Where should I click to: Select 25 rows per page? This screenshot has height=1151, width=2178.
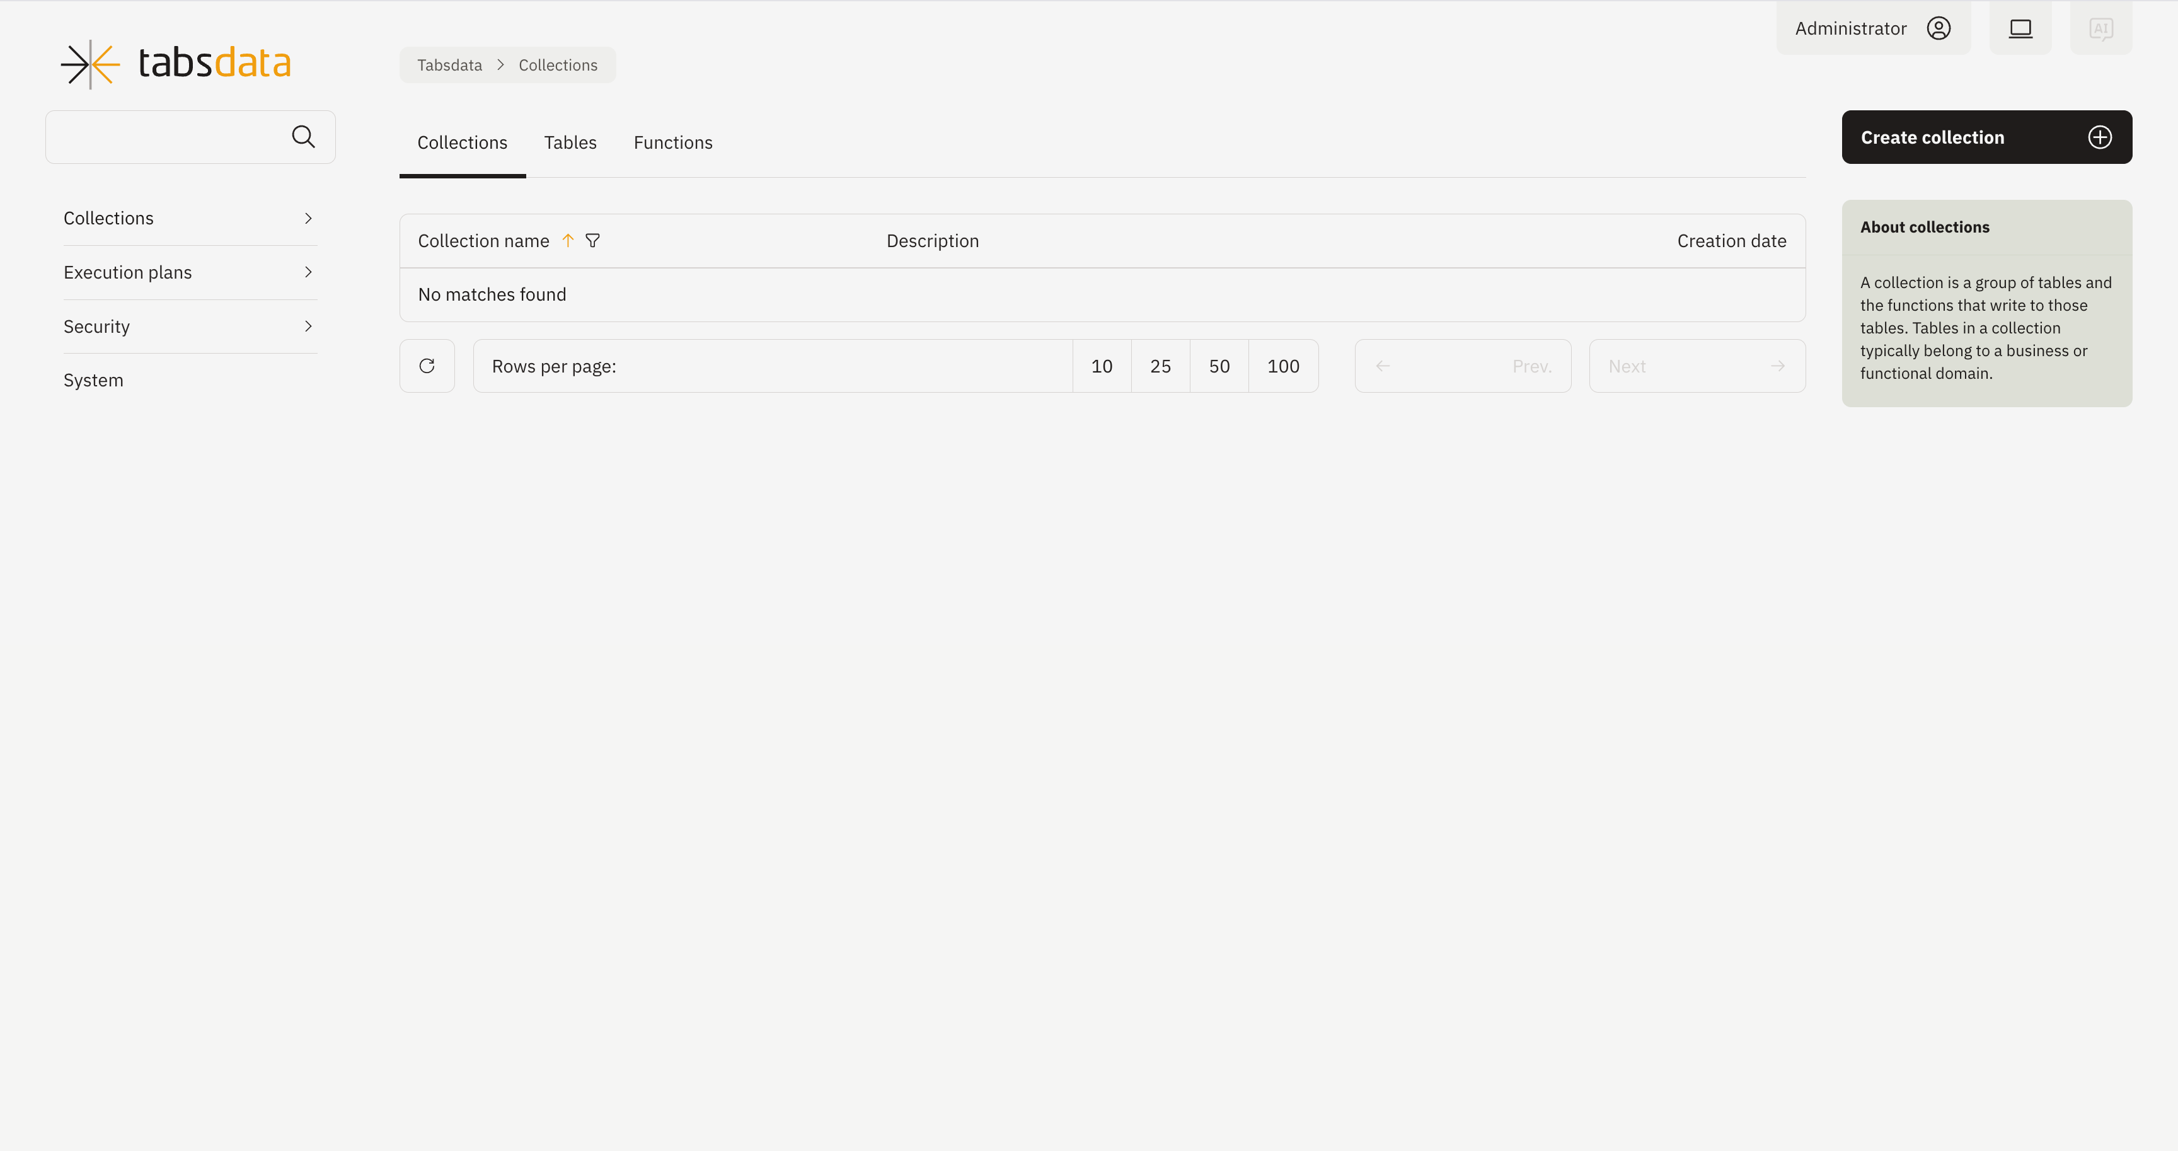pyautogui.click(x=1160, y=366)
